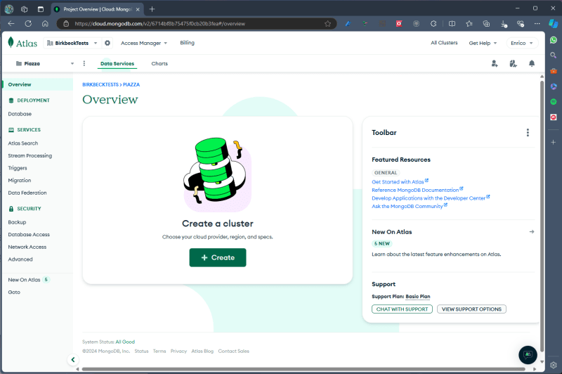Viewport: 562px width, 374px height.
Task: Open Advanced in sidebar
Action: 20,259
